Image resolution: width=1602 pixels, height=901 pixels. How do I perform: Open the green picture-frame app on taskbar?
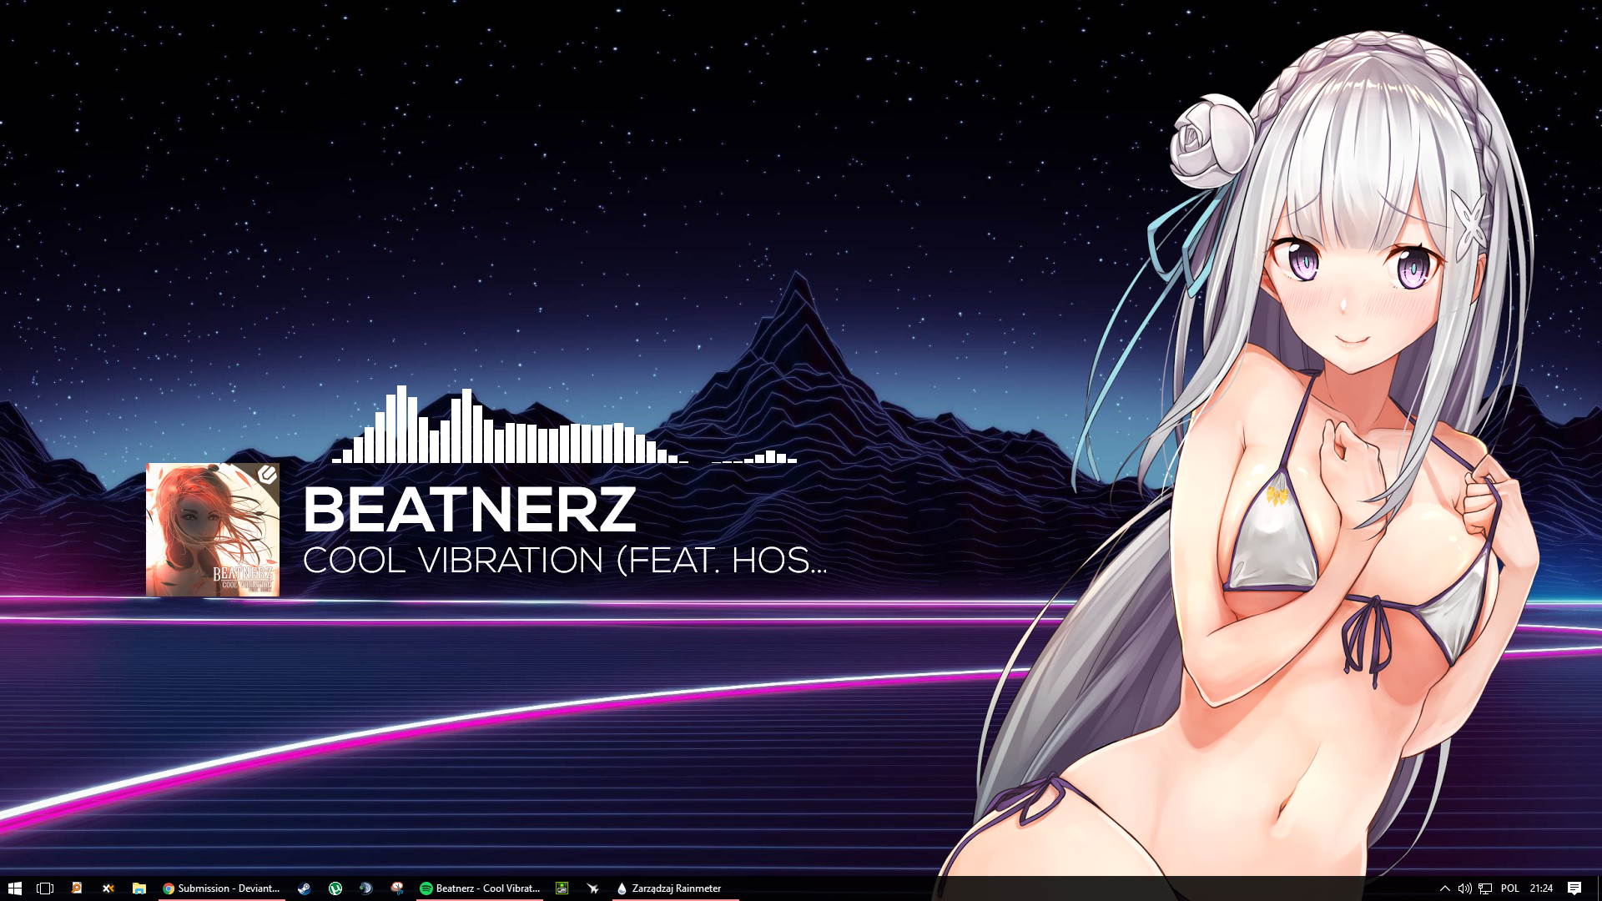point(562,888)
